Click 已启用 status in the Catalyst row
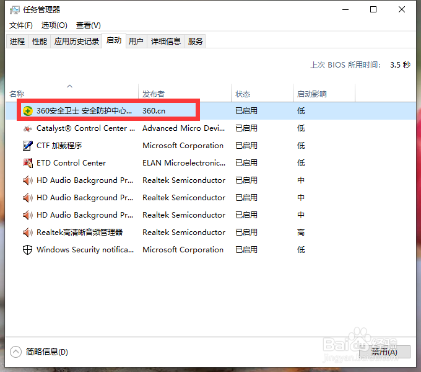This screenshot has width=421, height=372. 246,128
